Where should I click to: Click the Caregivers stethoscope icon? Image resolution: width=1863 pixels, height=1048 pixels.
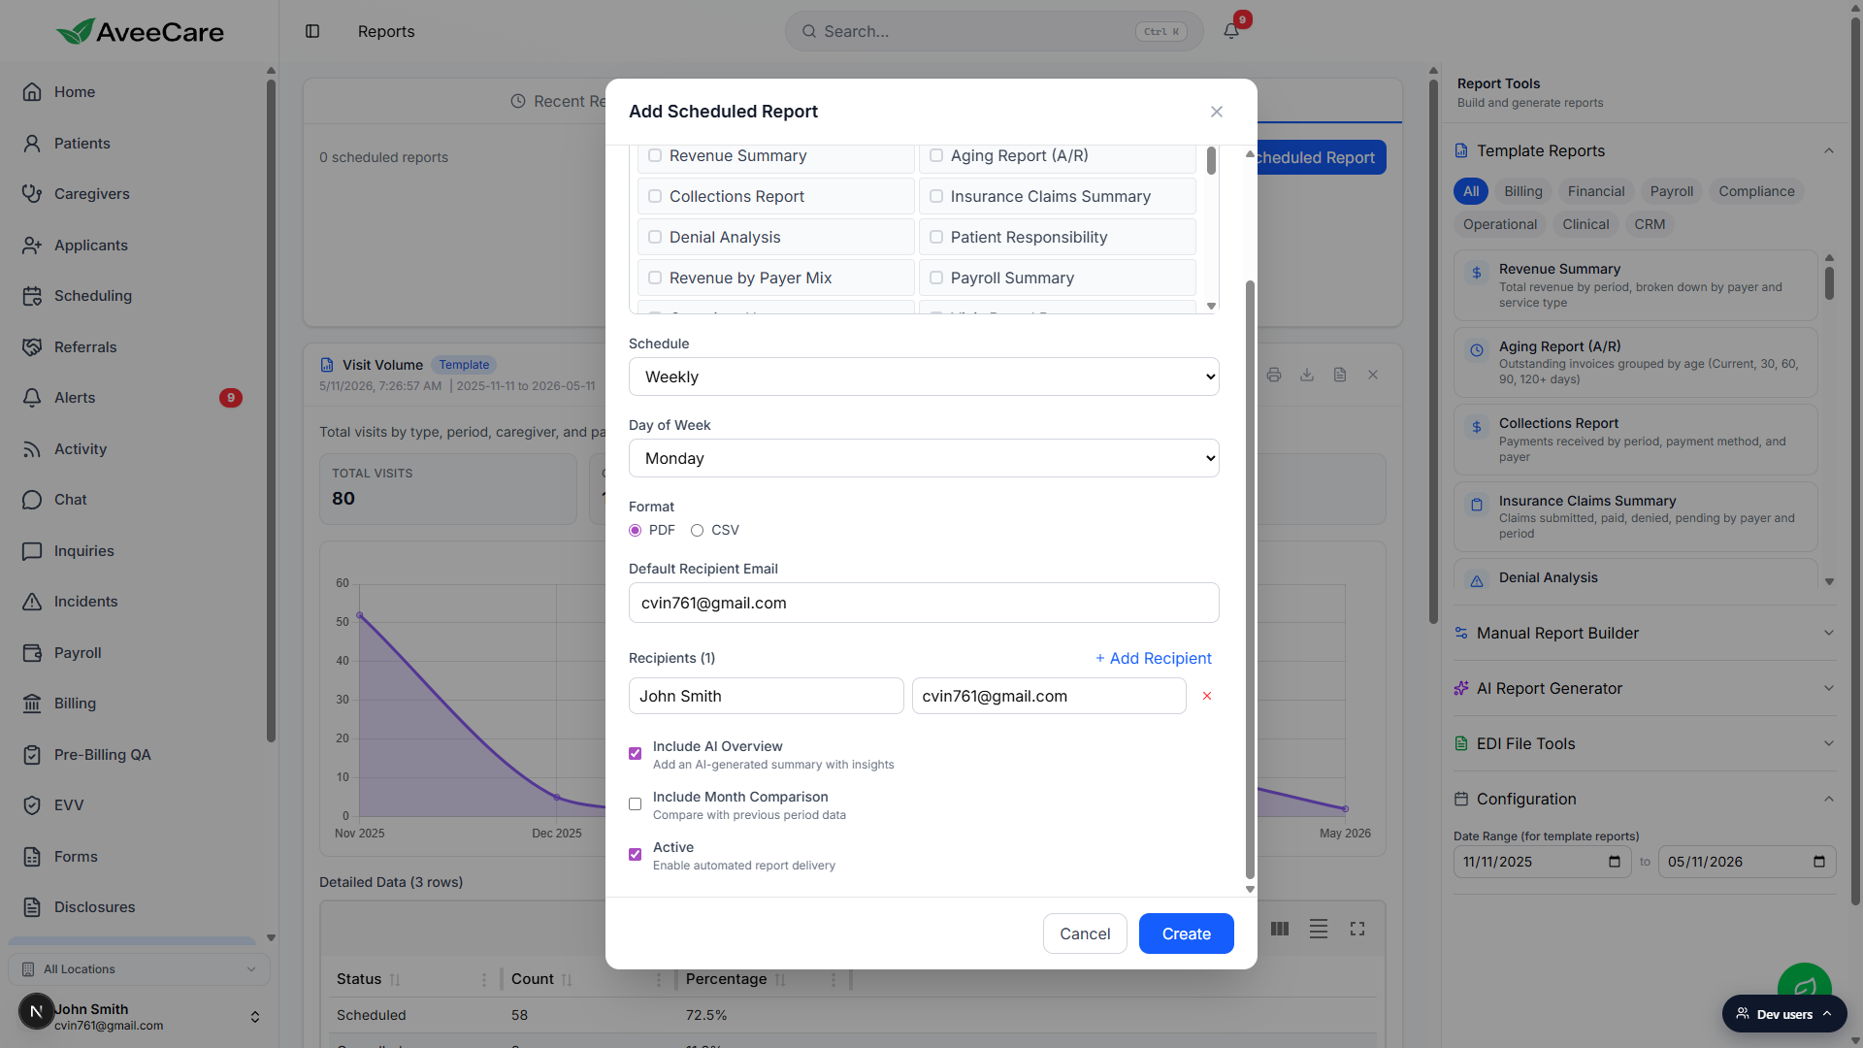32,194
